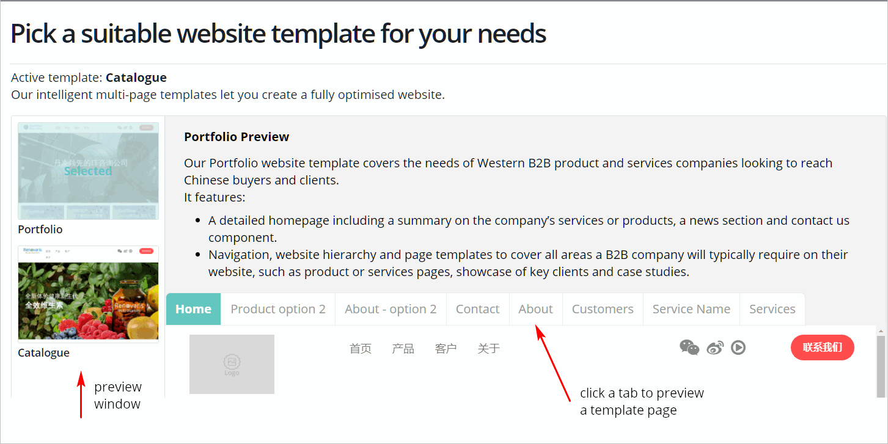The width and height of the screenshot is (888, 444).
Task: Click the 首页 navigation link
Action: [360, 349]
